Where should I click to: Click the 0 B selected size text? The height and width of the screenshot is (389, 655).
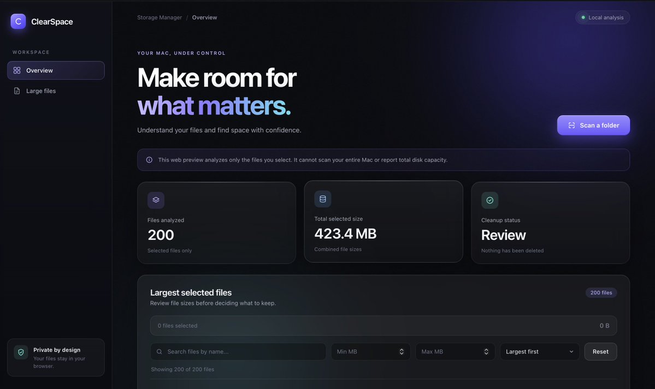pyautogui.click(x=604, y=326)
